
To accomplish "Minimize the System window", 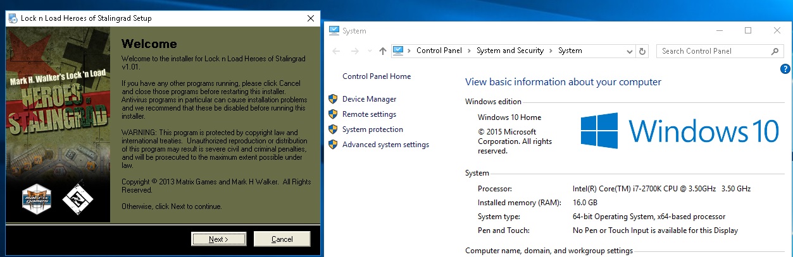I will 718,30.
